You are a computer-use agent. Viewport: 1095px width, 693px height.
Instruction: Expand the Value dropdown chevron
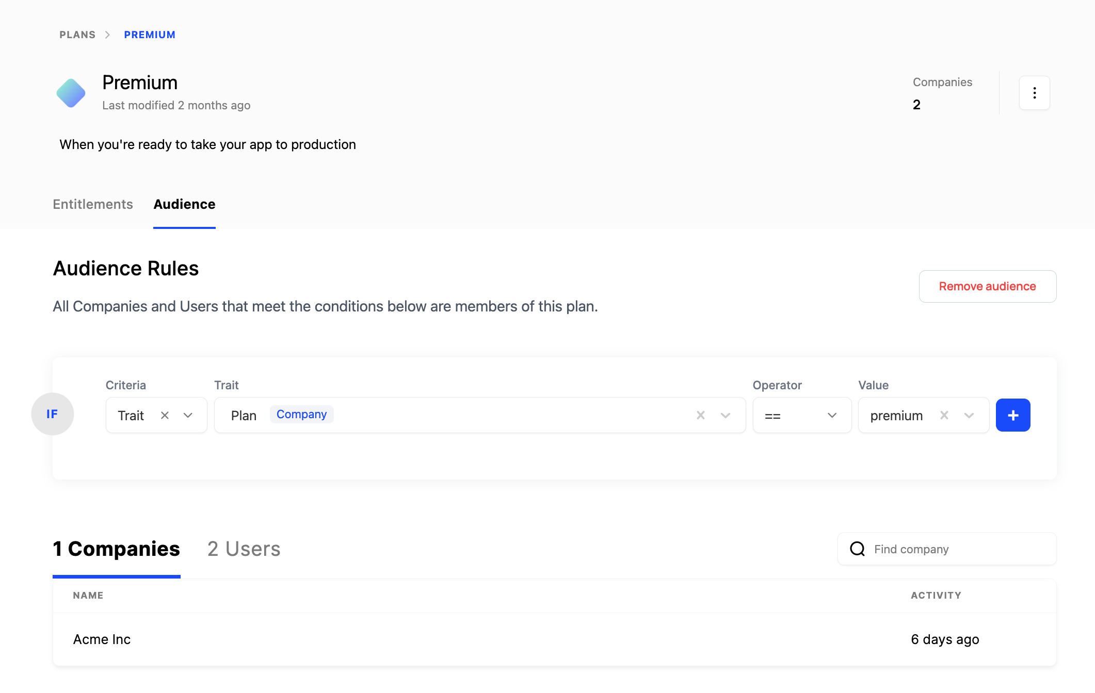pos(969,415)
